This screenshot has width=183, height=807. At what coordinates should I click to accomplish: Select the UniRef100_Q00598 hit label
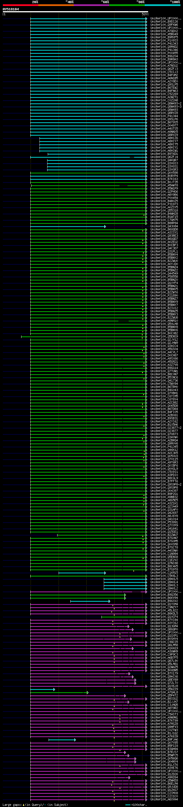pyautogui.click(x=164, y=173)
